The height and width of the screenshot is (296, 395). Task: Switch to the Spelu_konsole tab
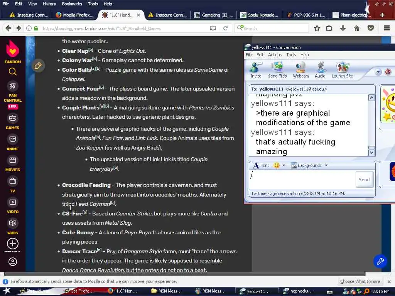[x=260, y=15]
